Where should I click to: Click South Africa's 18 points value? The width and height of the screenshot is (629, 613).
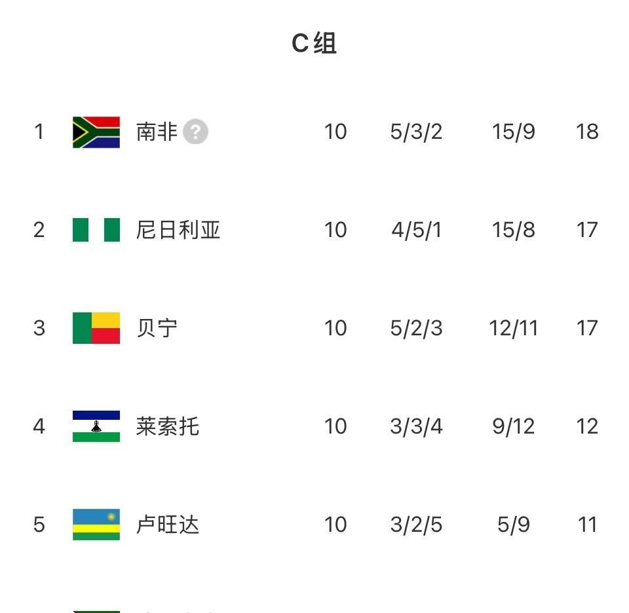[x=587, y=132]
